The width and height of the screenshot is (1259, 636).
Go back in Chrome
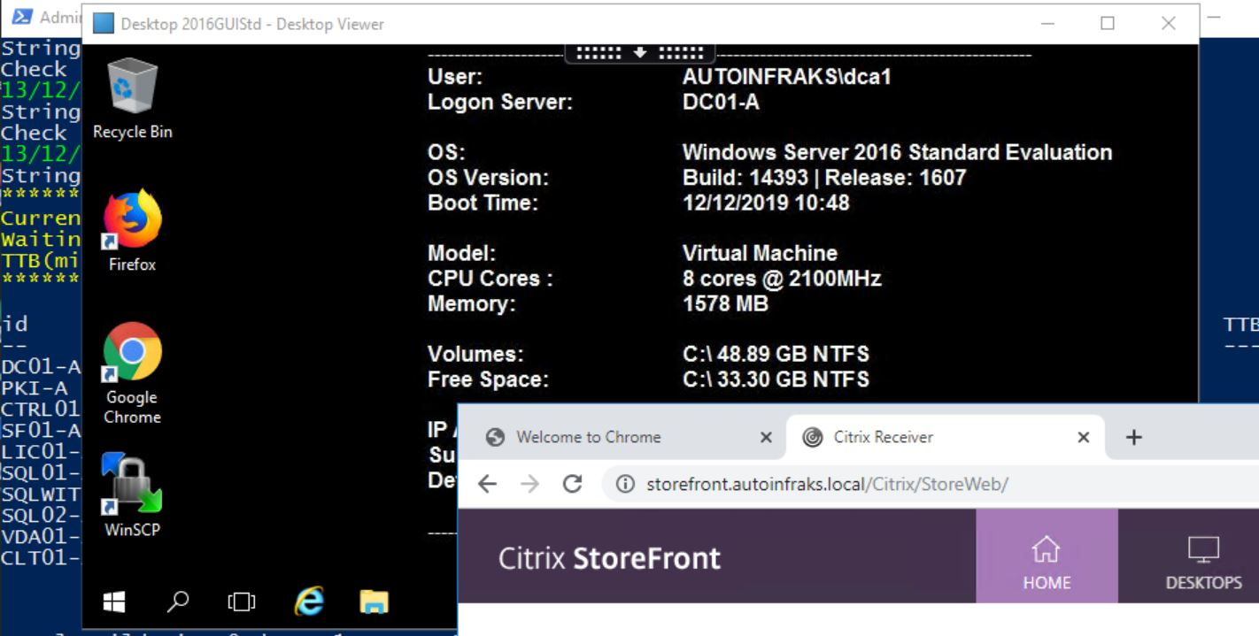487,484
